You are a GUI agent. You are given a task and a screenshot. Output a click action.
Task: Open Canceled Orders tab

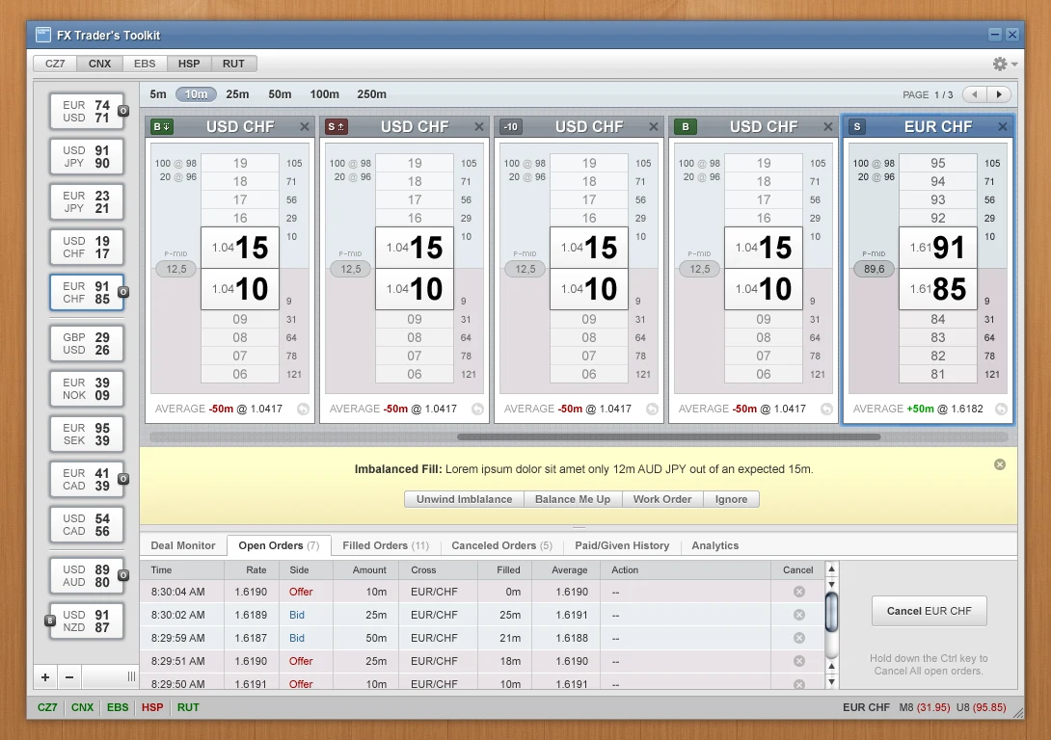[501, 545]
